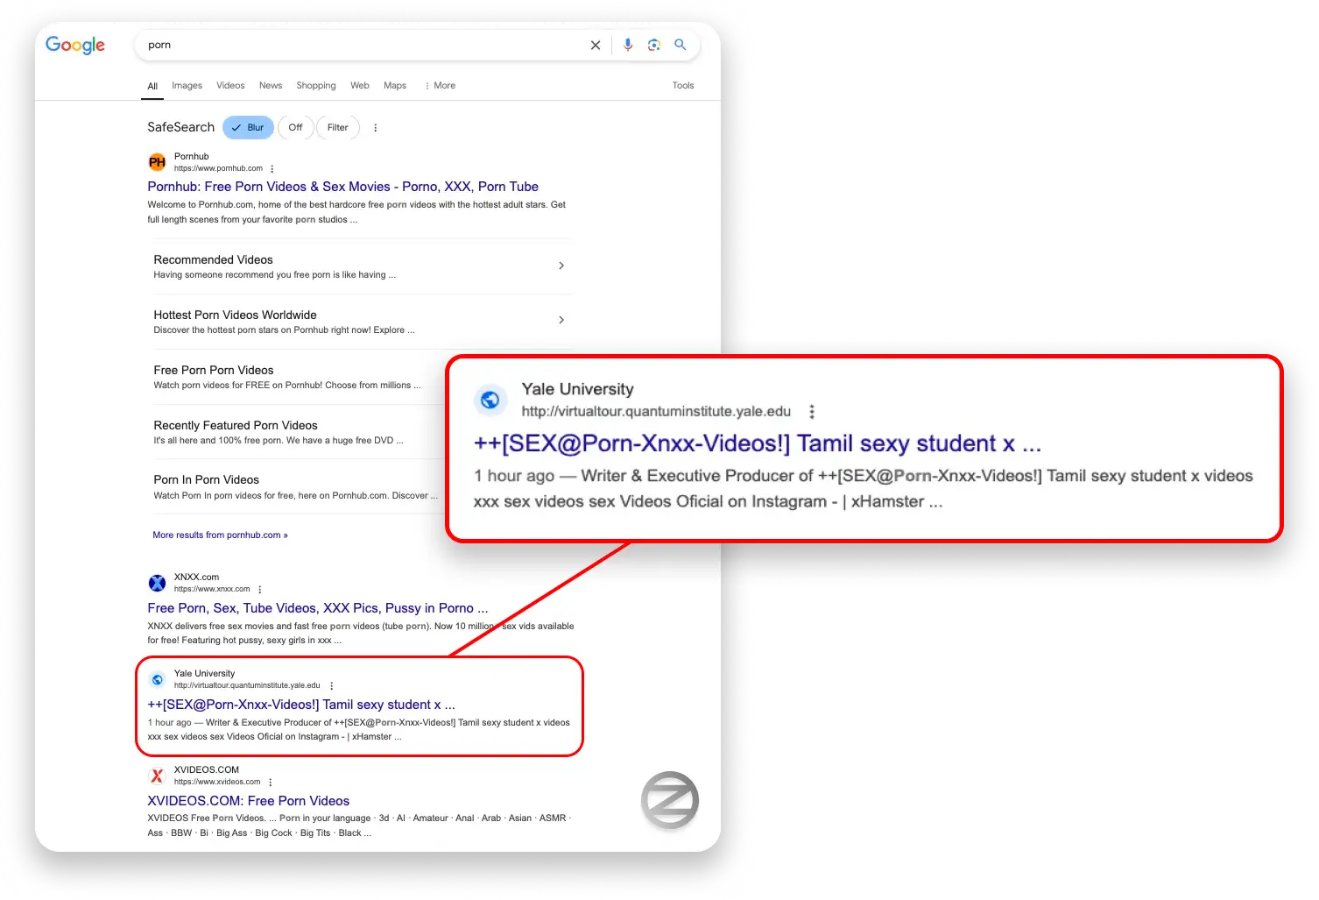The image size is (1319, 900).
Task: Switch to the Videos tab
Action: pos(230,86)
